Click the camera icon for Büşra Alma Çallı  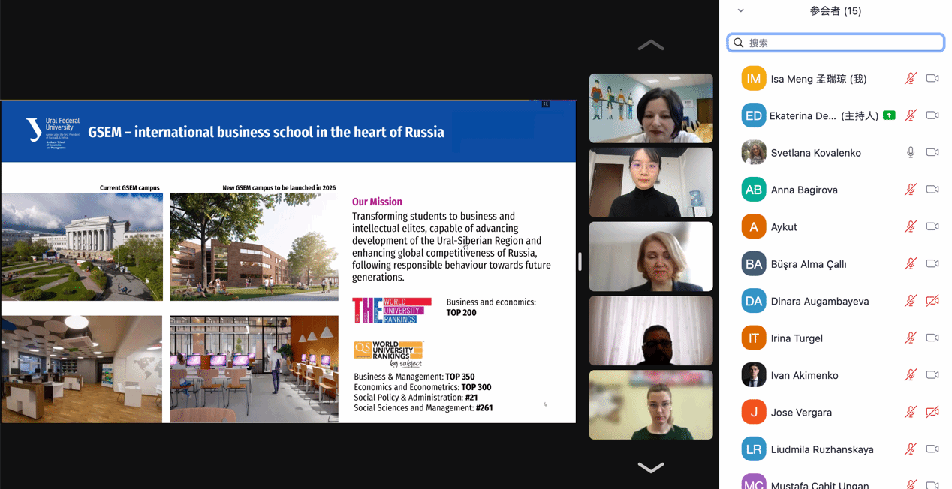click(932, 264)
